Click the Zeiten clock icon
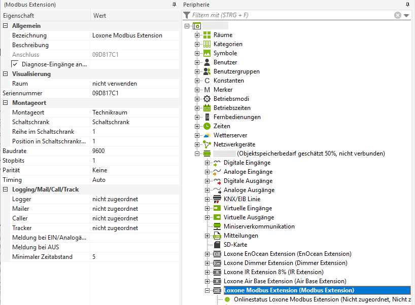The height and width of the screenshot is (305, 415). 207,126
